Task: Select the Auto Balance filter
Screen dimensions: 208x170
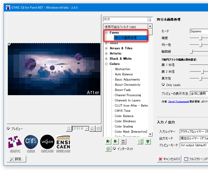Action: 124,74
